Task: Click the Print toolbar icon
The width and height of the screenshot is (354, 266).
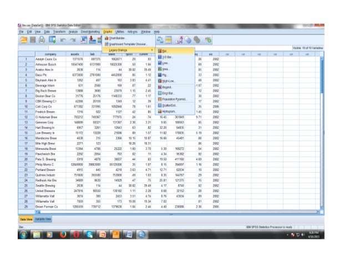Action: [x=42, y=40]
